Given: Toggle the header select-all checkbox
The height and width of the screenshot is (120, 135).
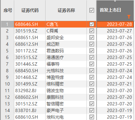Looking at the screenshot, I should coord(92,10).
